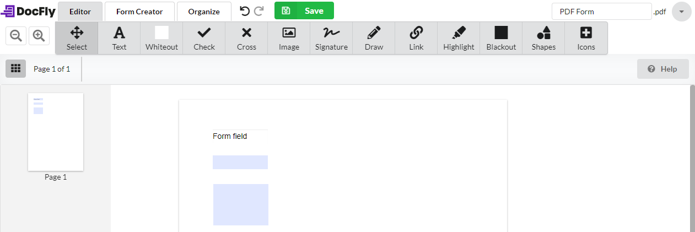This screenshot has height=232, width=695.
Task: Select the Page 1 thumbnail
Action: click(56, 132)
